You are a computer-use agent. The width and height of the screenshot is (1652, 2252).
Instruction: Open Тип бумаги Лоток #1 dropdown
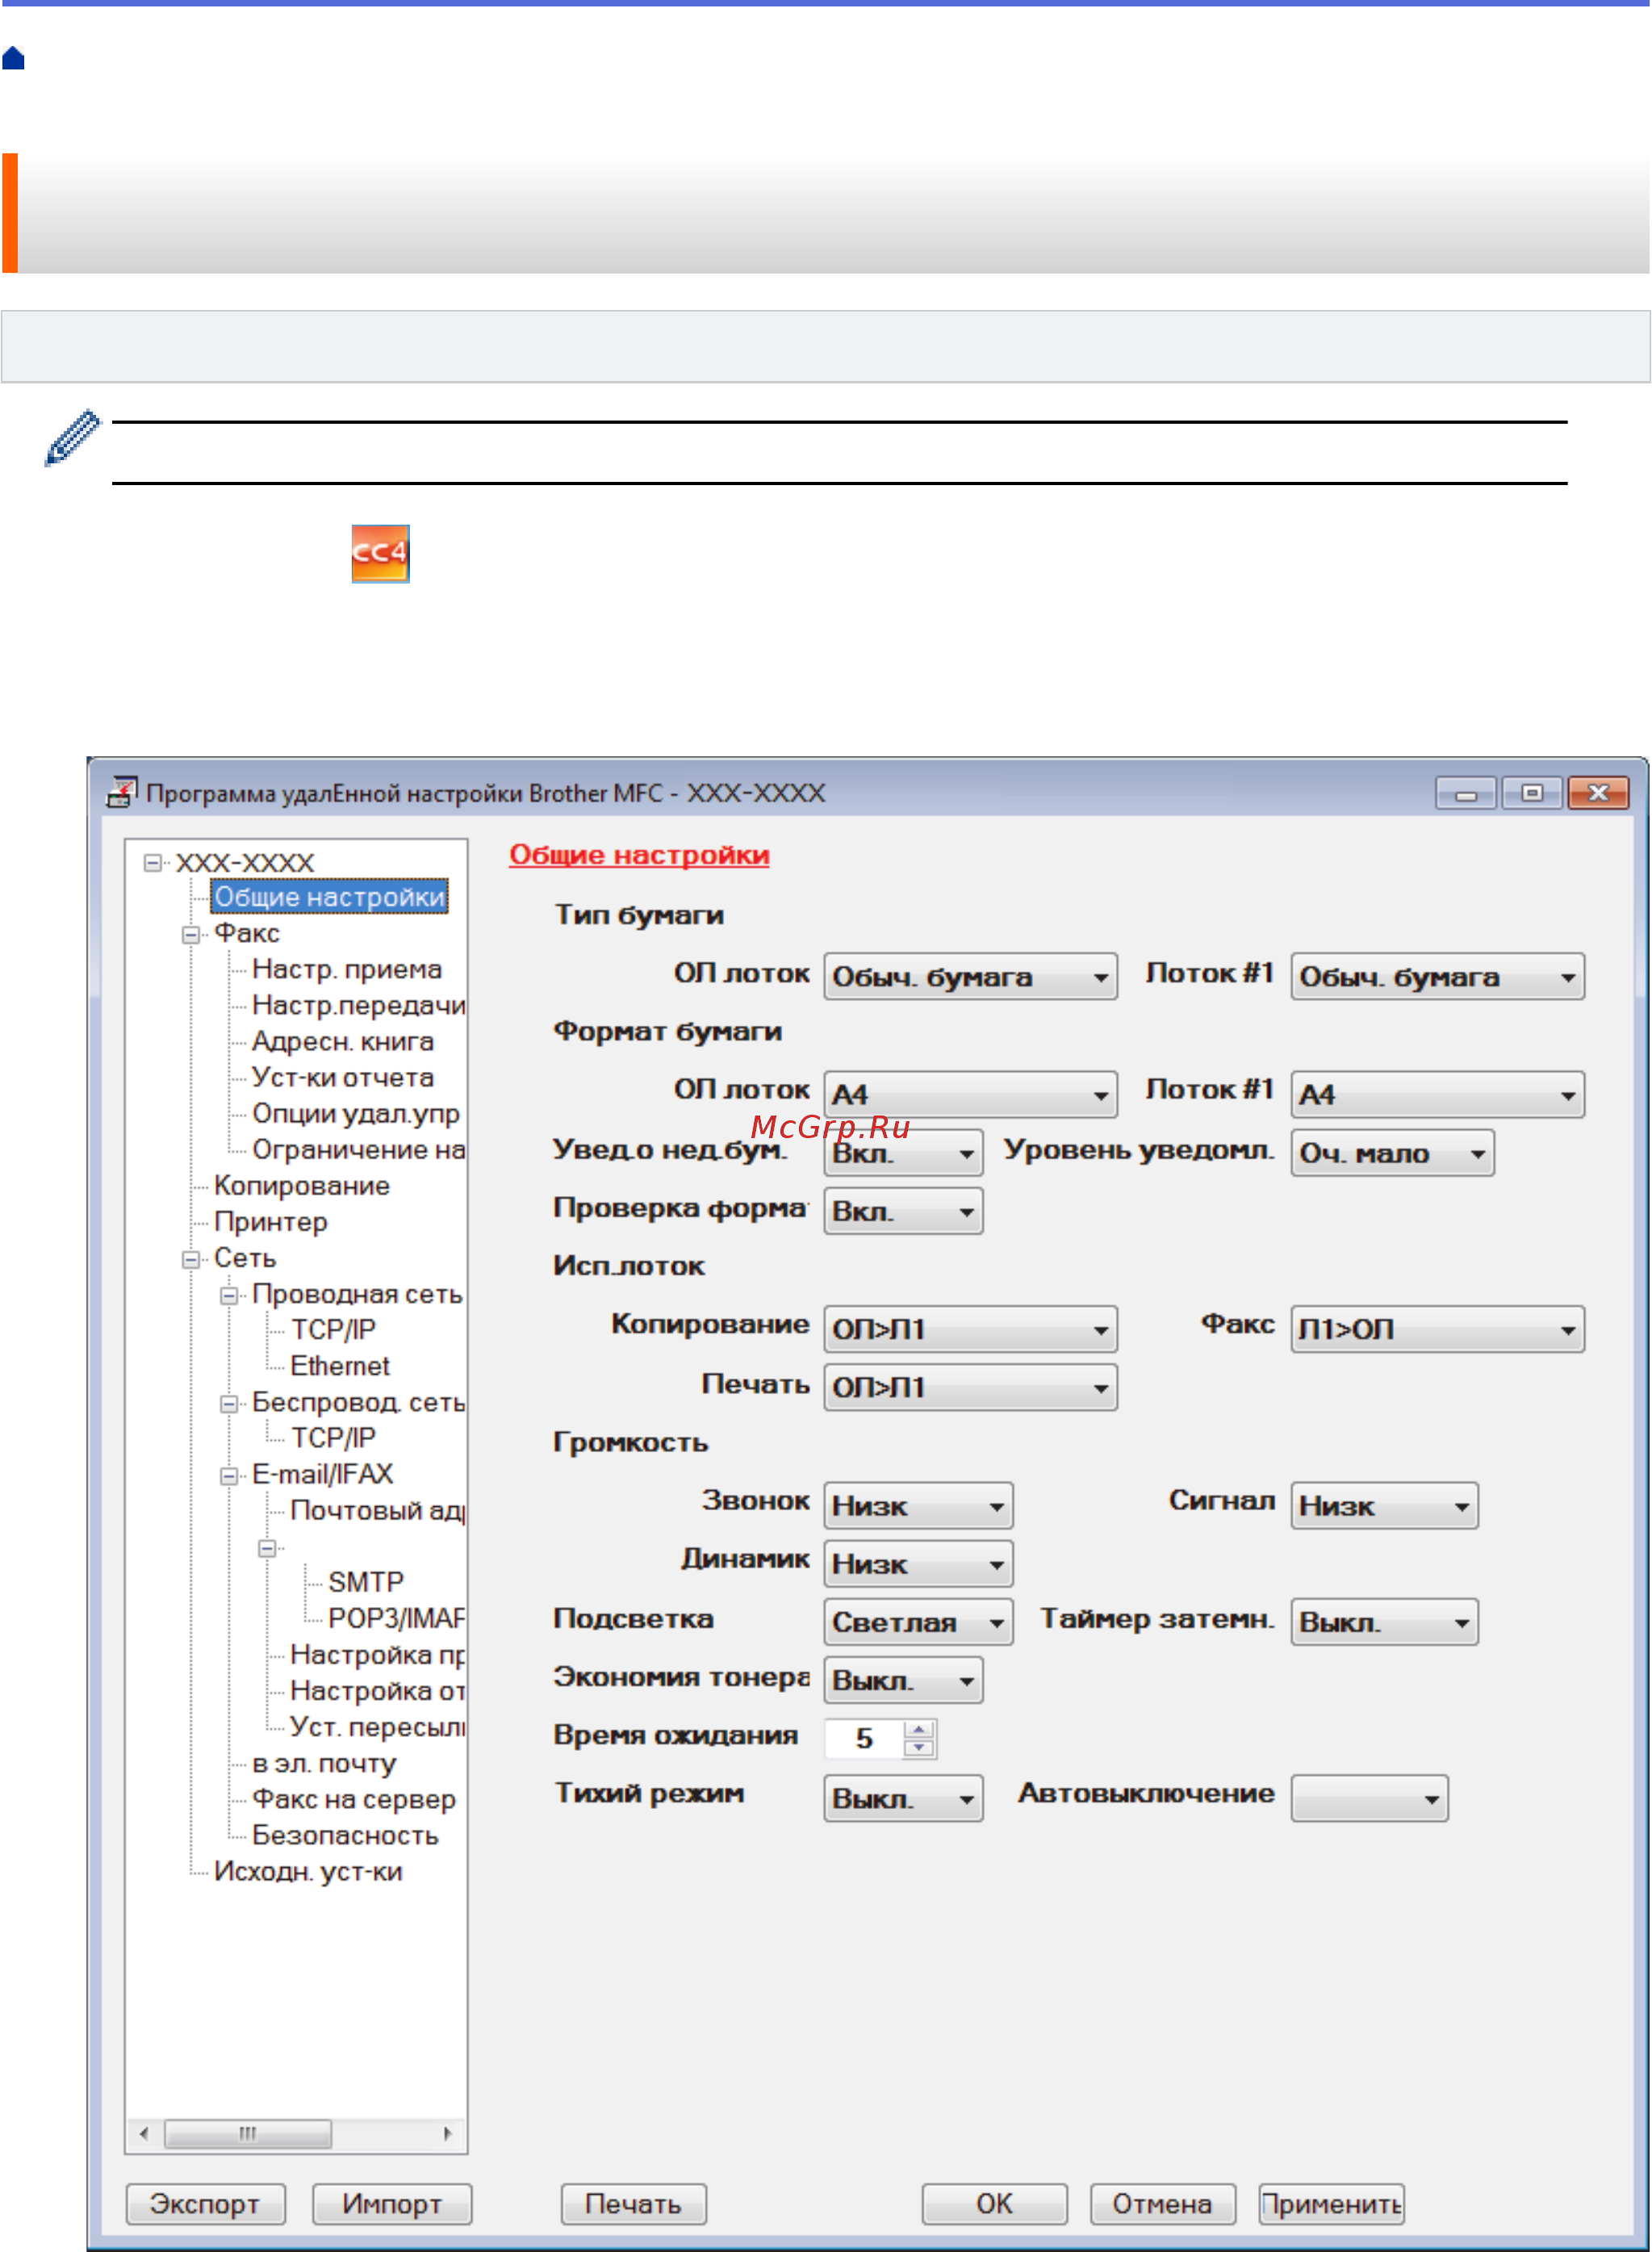coord(1437,976)
